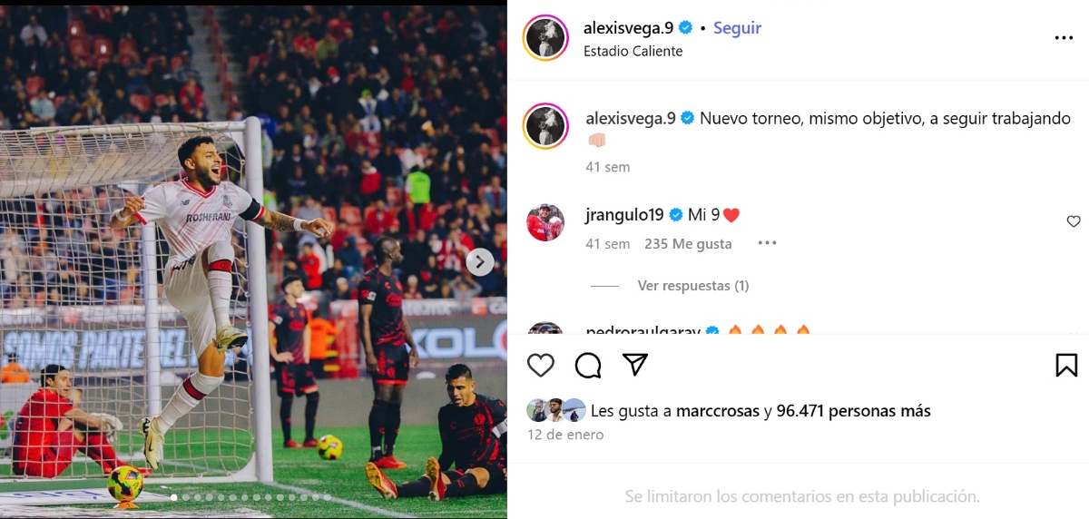Open options dots on jrangulo19's comment
Screen dimensions: 1089x519
point(767,243)
